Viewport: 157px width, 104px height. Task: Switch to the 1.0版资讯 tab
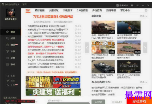pyautogui.click(x=83, y=10)
